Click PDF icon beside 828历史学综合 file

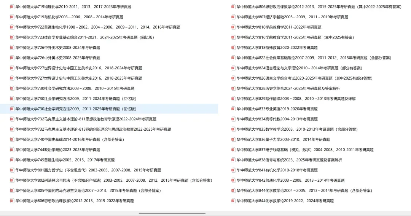(x=233, y=89)
